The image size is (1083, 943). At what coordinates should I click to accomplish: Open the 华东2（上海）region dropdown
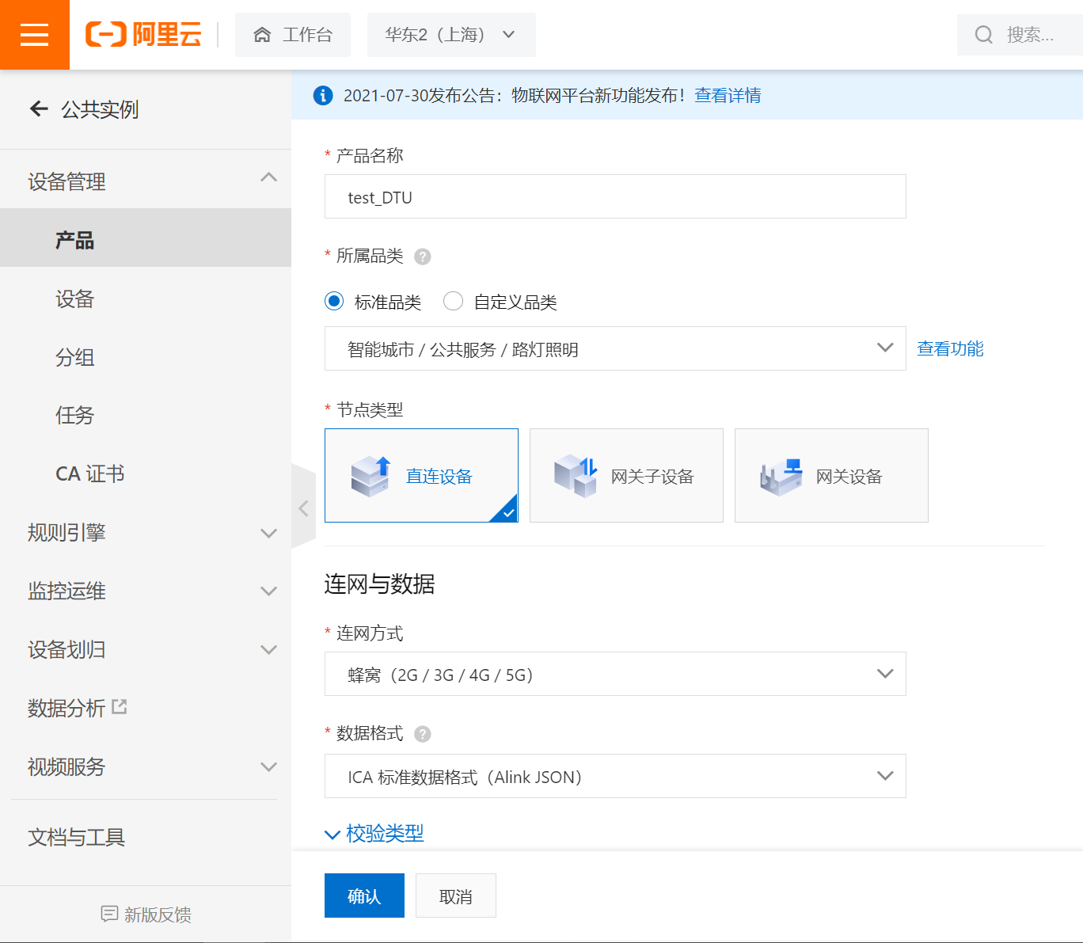(x=451, y=35)
